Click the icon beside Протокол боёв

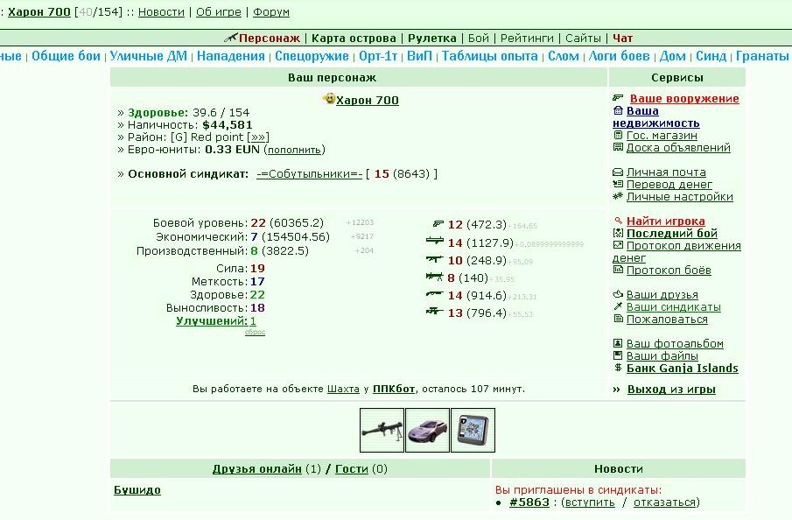618,270
